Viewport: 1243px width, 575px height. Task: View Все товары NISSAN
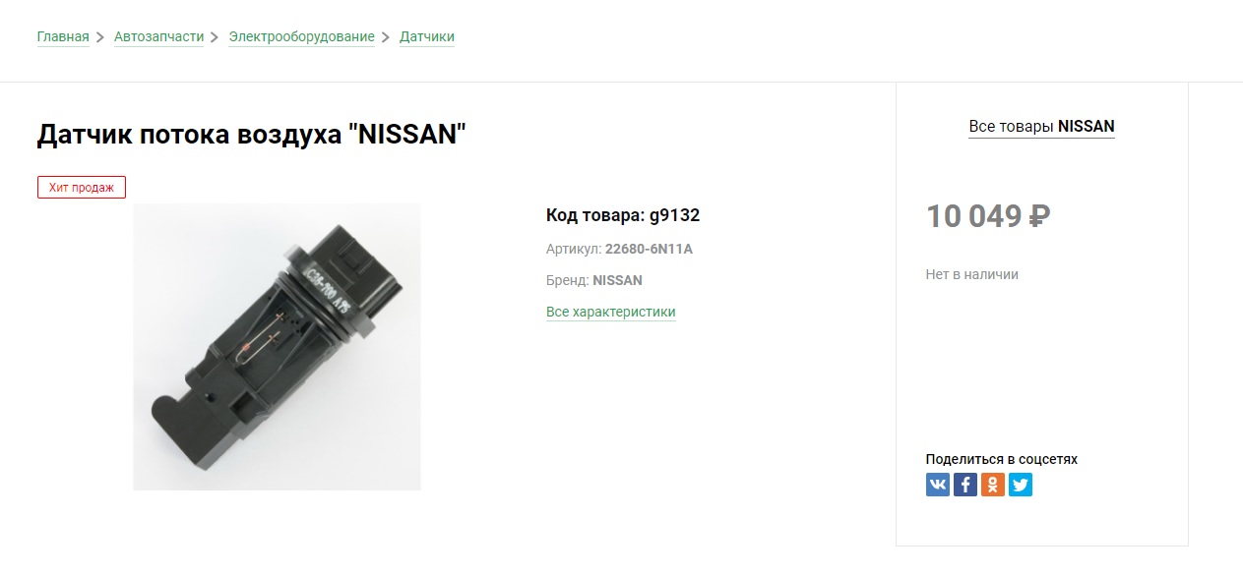(x=1041, y=127)
